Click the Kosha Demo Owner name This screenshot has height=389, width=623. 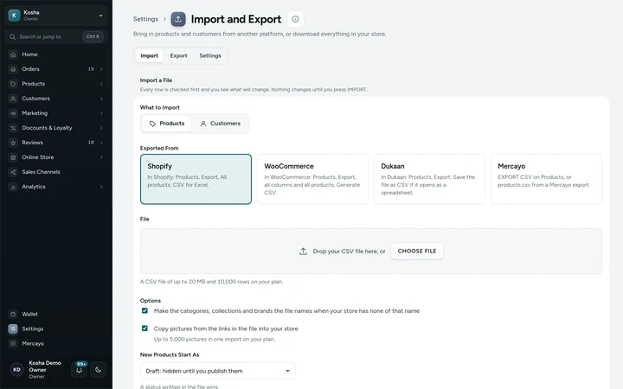[x=45, y=367]
